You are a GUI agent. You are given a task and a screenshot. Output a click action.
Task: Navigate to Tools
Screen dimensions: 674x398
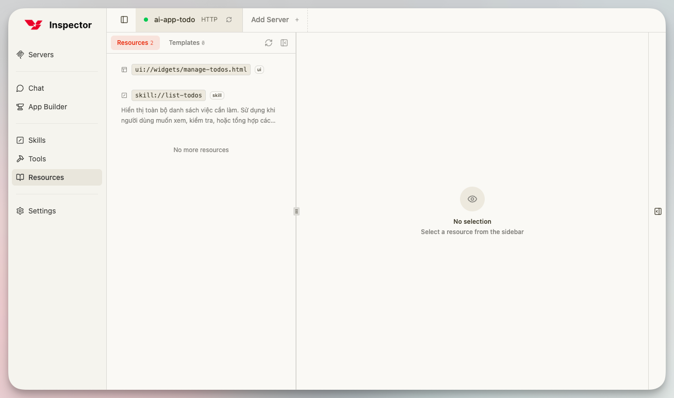57,159
